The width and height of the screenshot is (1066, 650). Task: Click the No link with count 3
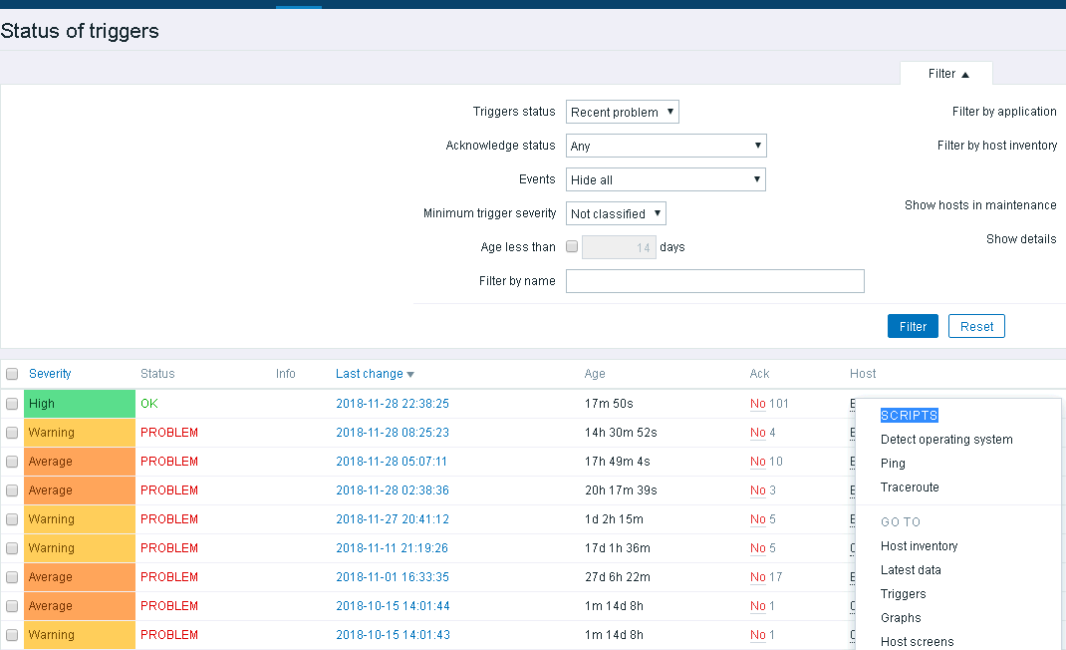(757, 490)
